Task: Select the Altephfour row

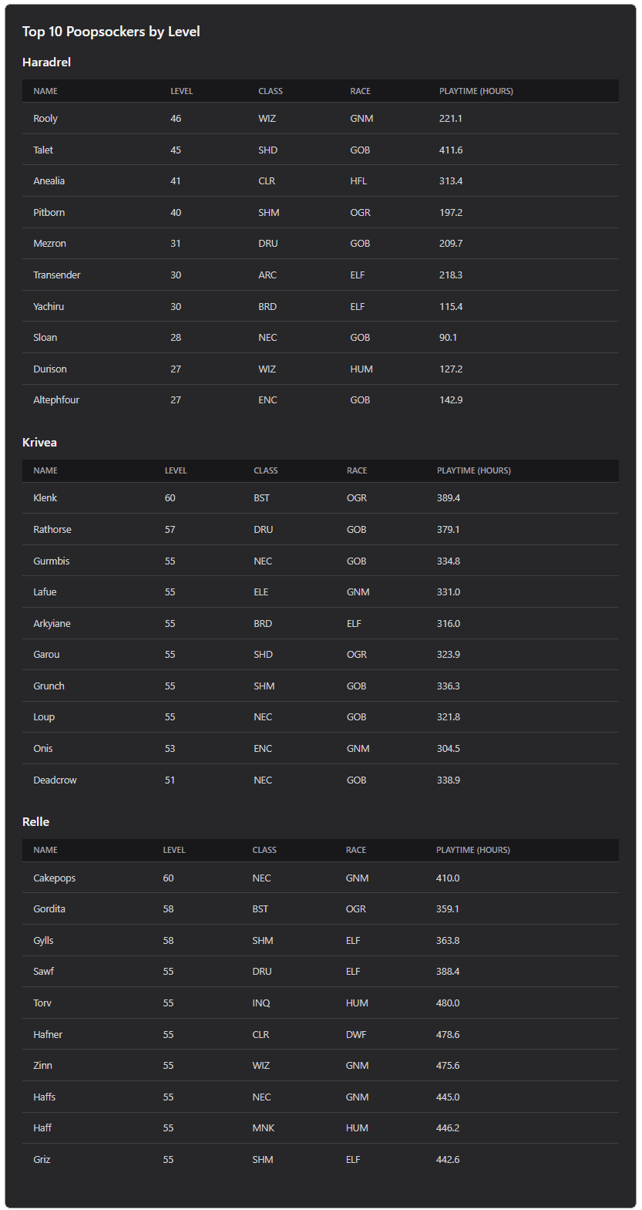Action: (321, 400)
